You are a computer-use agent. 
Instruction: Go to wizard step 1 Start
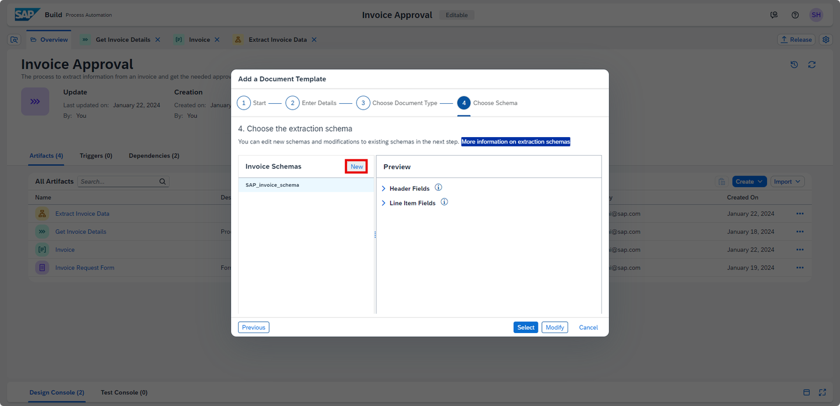(x=251, y=103)
